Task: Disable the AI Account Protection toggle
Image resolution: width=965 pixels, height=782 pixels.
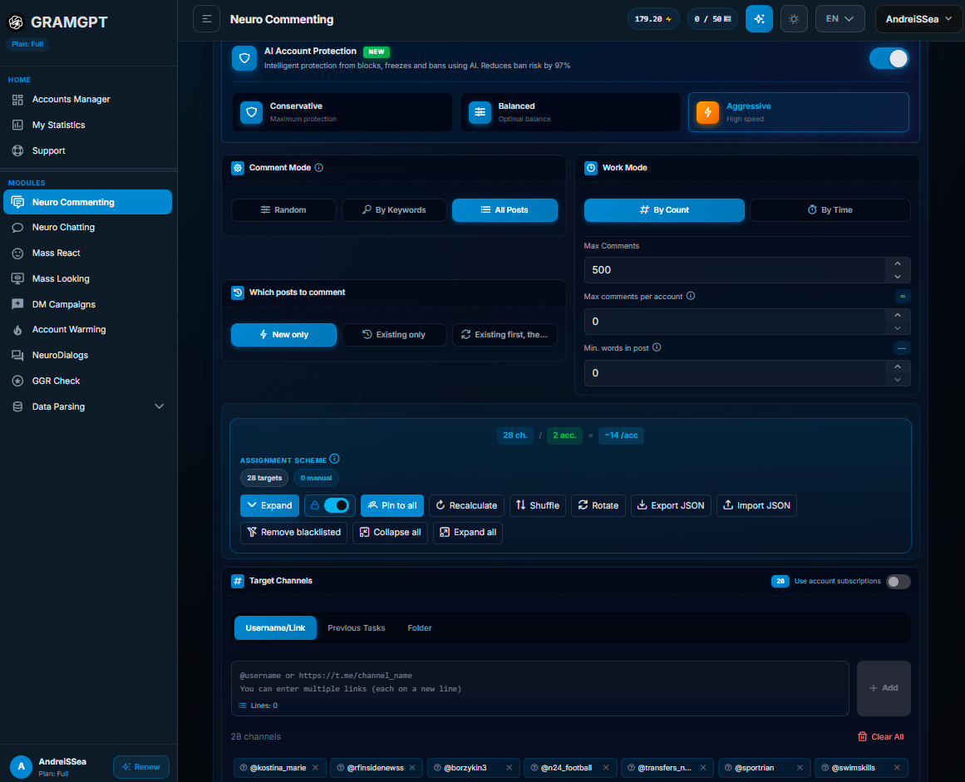Action: click(889, 58)
